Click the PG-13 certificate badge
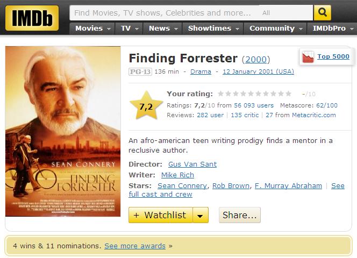The image size is (357, 258). click(x=140, y=71)
